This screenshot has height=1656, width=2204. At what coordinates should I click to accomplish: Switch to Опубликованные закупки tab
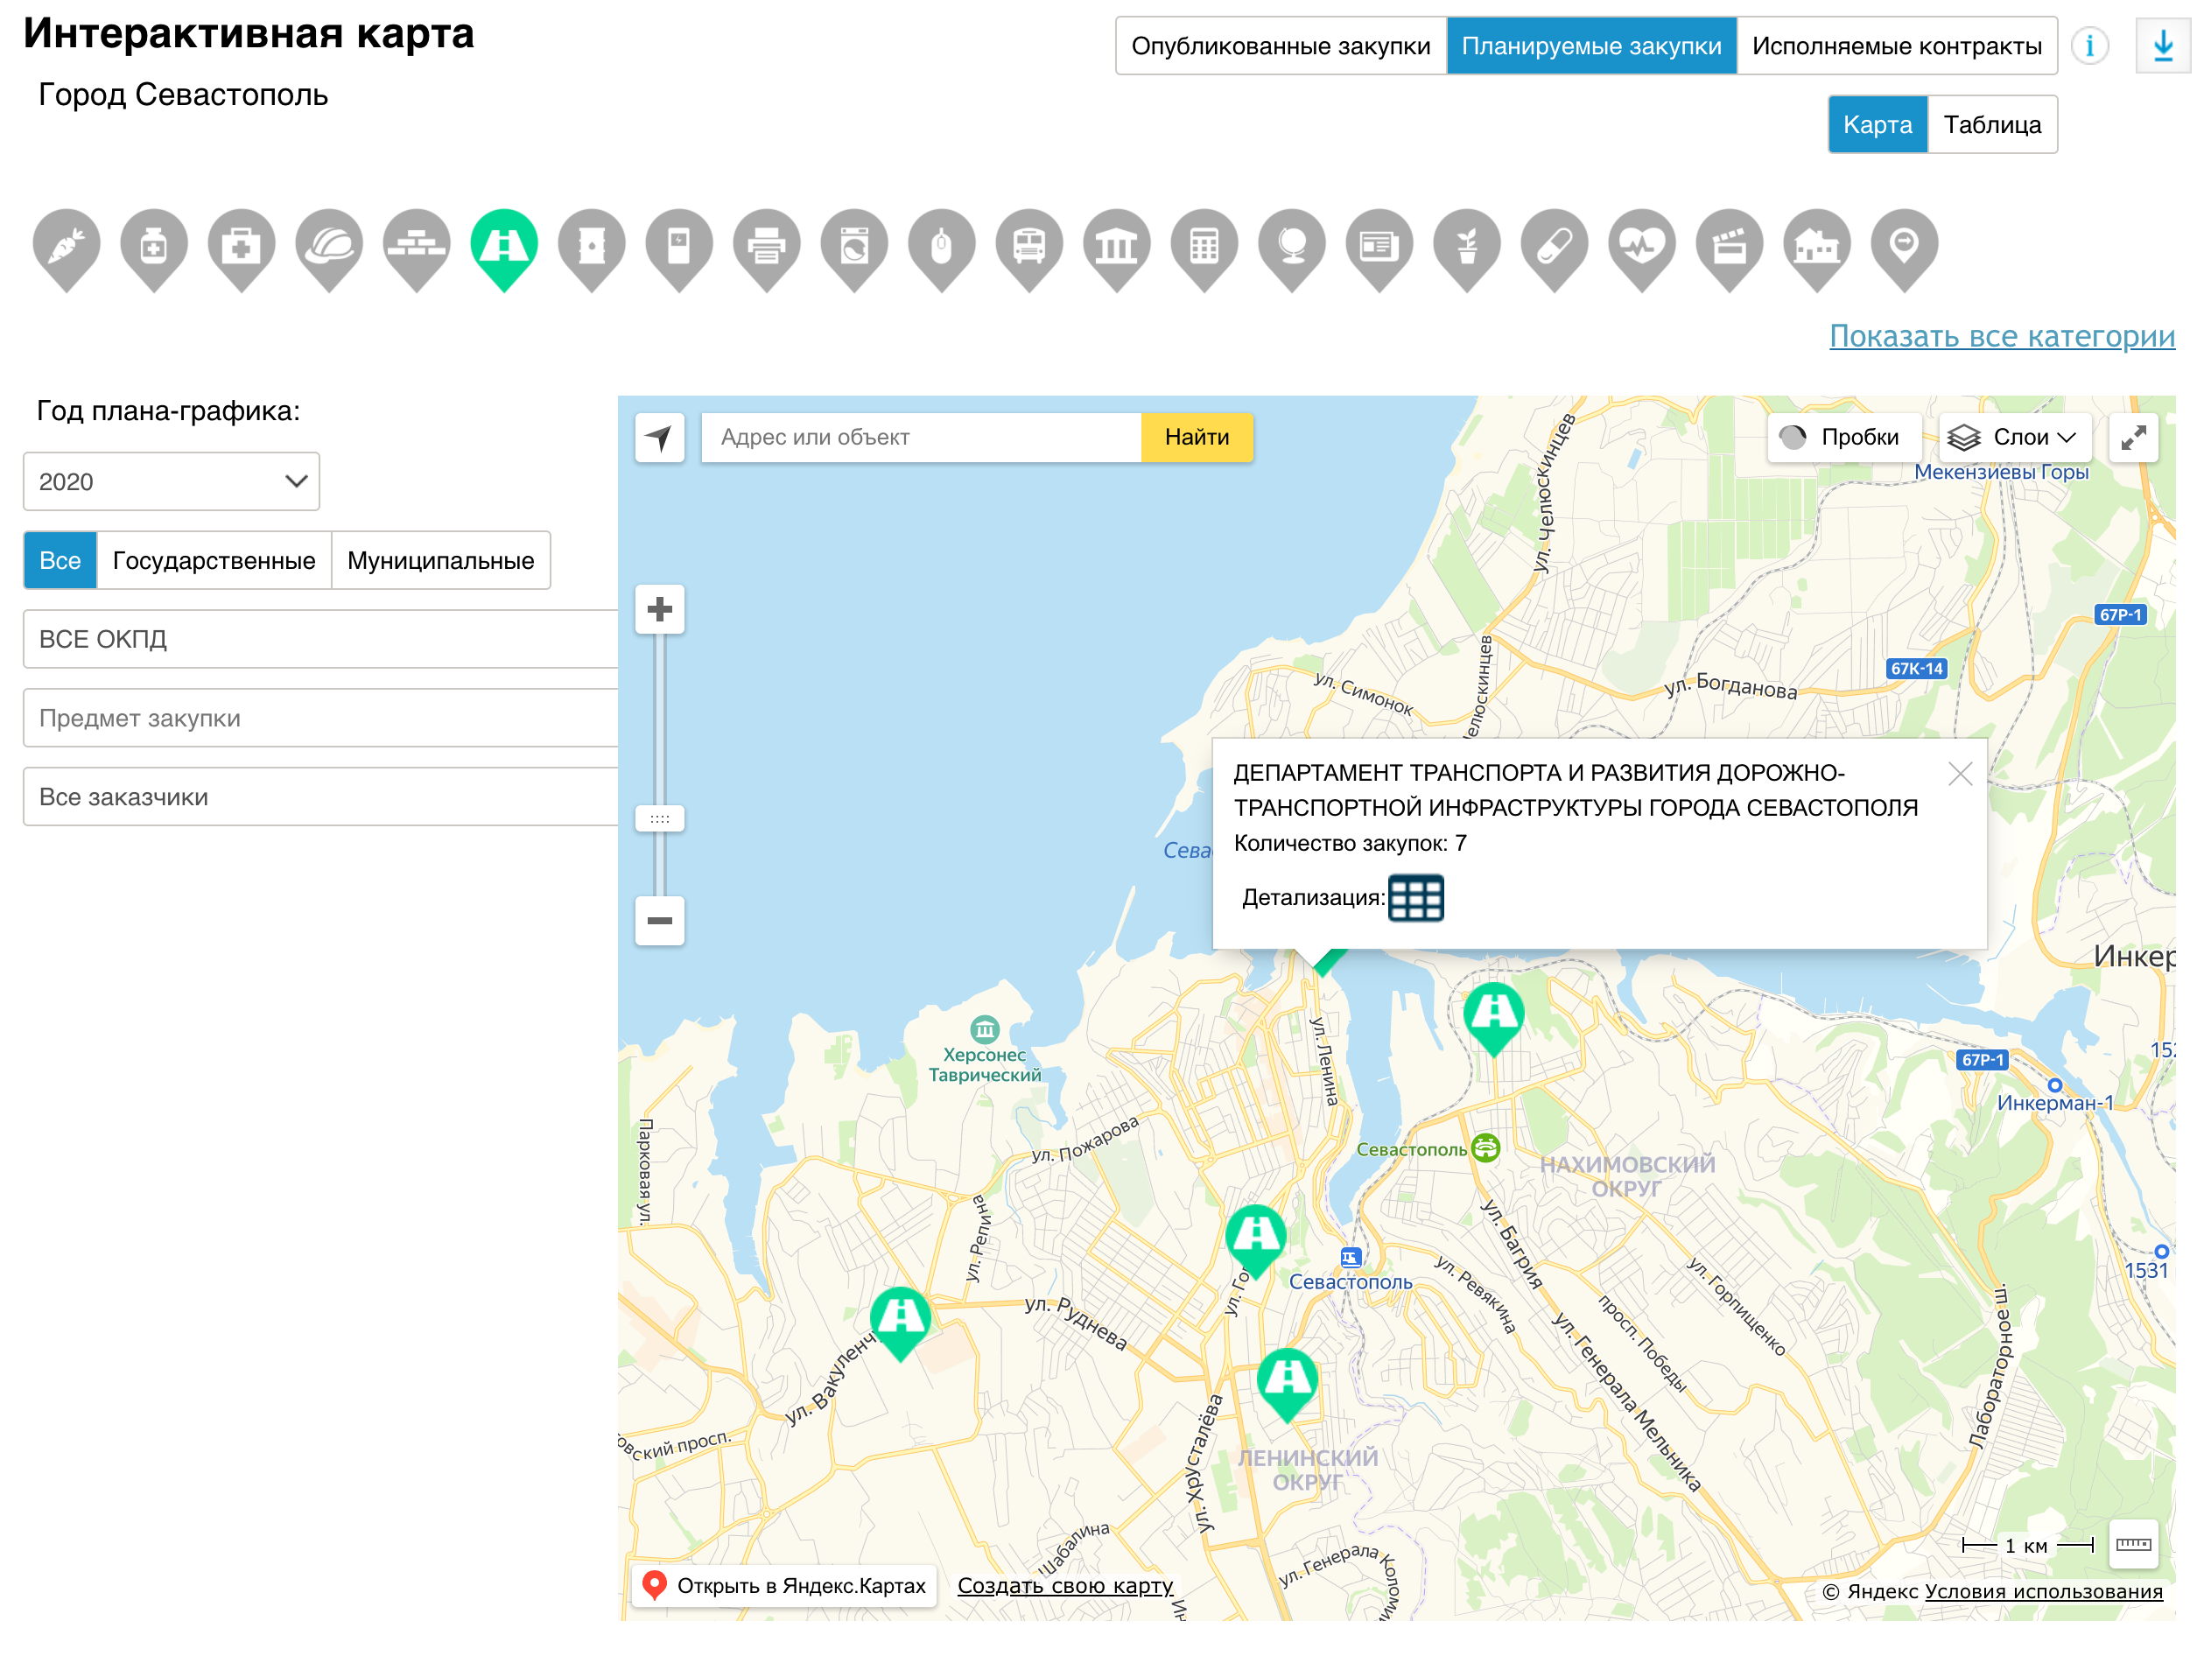pyautogui.click(x=1281, y=46)
